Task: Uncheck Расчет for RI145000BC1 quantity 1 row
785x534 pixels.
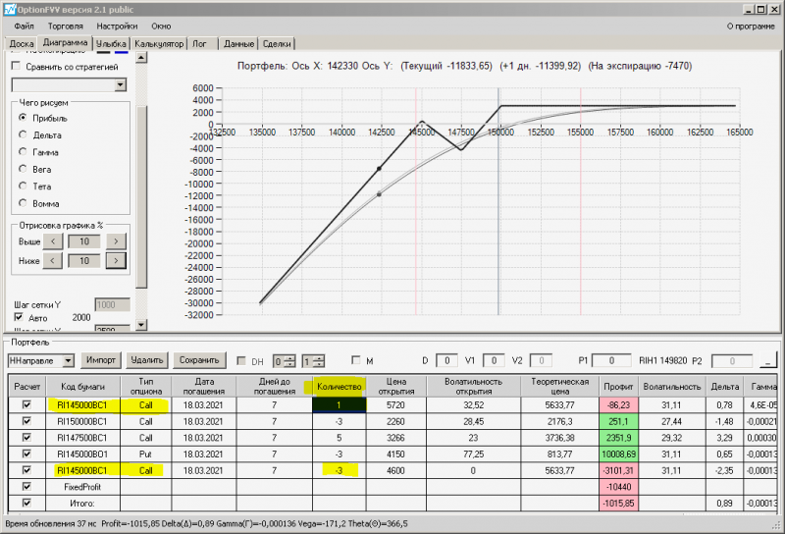Action: 26,404
